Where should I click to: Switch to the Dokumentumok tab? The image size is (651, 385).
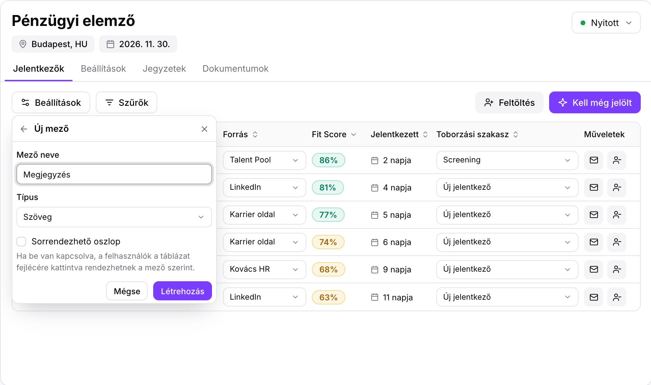point(235,69)
